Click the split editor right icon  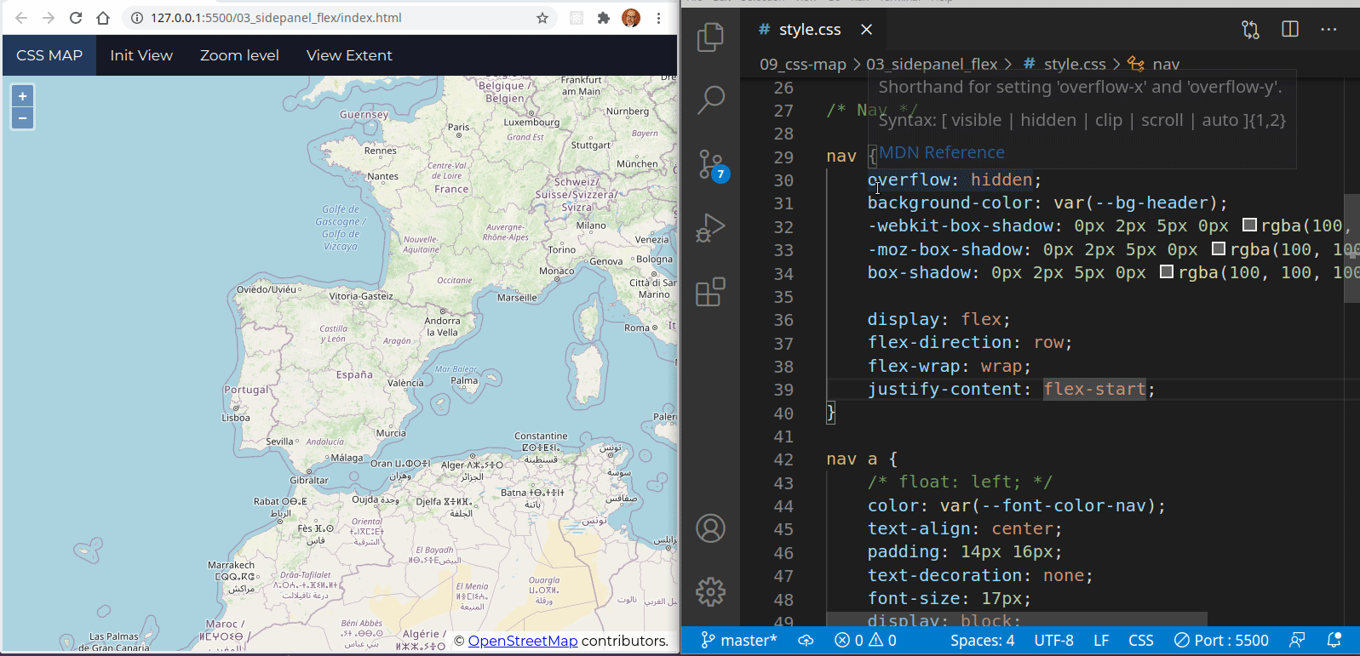(1289, 30)
